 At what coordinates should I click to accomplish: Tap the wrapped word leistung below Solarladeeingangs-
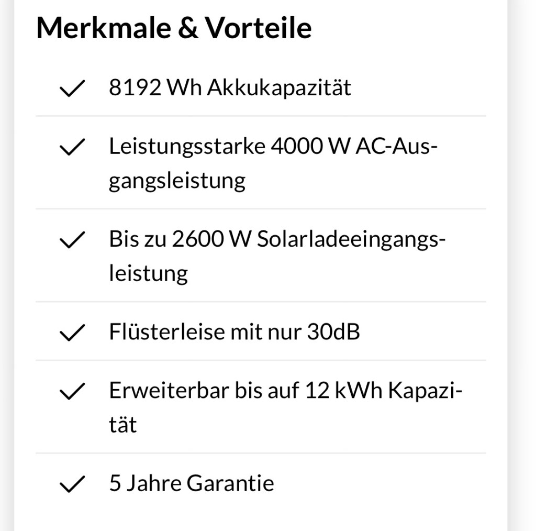point(148,274)
